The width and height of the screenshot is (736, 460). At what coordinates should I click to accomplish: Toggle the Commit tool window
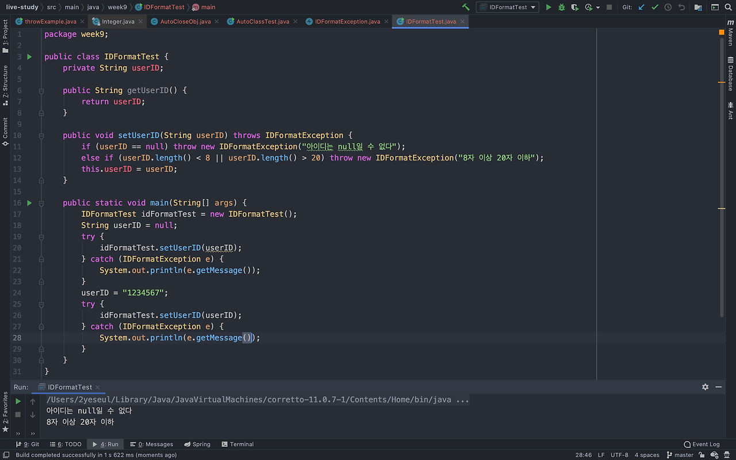(5, 132)
